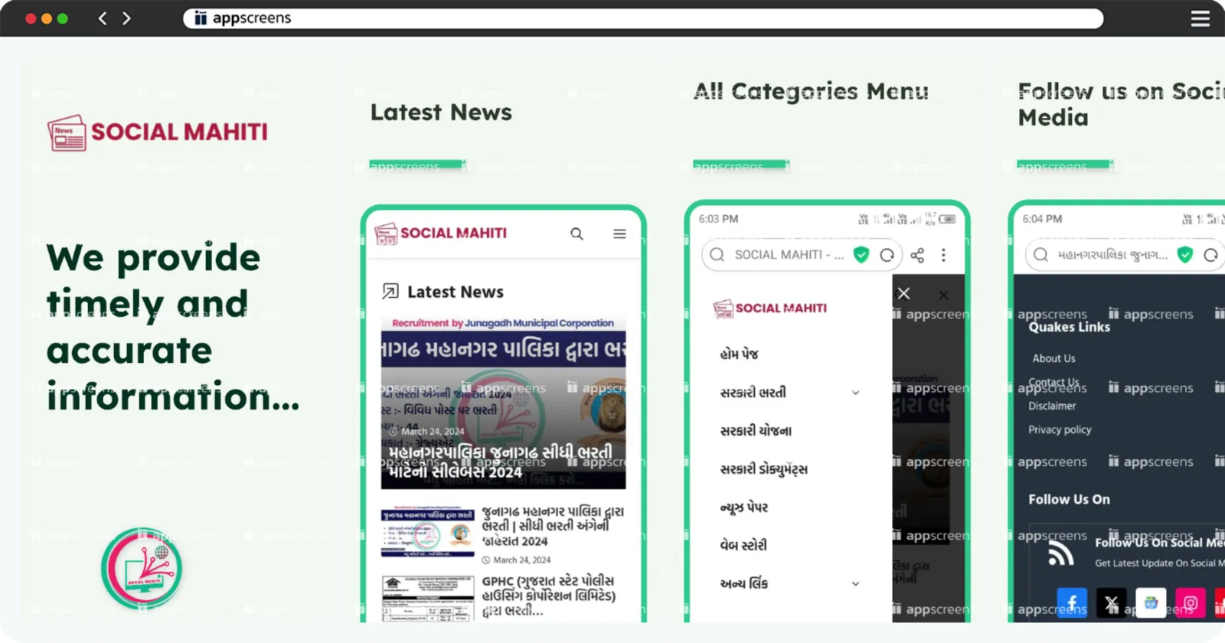Open the About Us link
Viewport: 1225px width, 643px height.
(1053, 358)
